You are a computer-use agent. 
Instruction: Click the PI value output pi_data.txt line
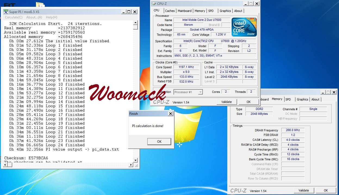coord(64,149)
